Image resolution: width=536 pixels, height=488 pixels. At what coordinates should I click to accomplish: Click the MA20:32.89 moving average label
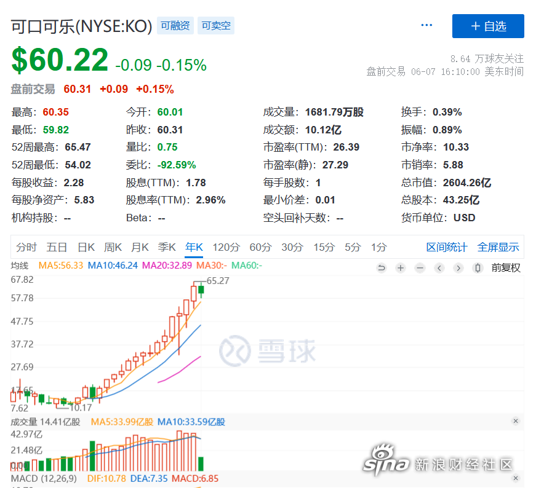[167, 266]
